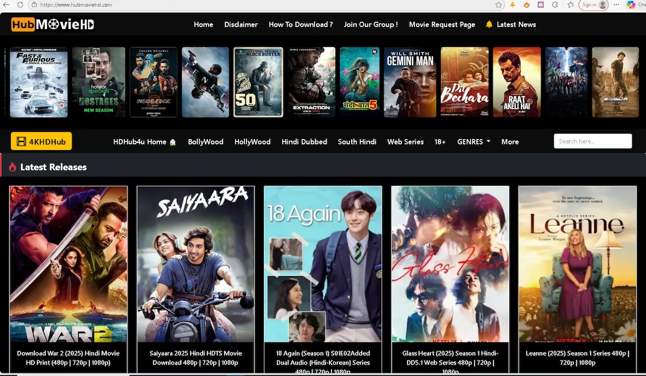Click inside the Search here field
Image resolution: width=646 pixels, height=376 pixels.
(x=592, y=141)
